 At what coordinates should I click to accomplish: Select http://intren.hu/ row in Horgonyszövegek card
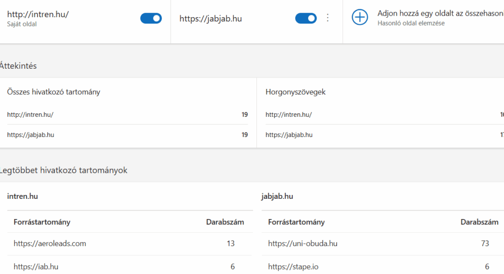[384, 114]
